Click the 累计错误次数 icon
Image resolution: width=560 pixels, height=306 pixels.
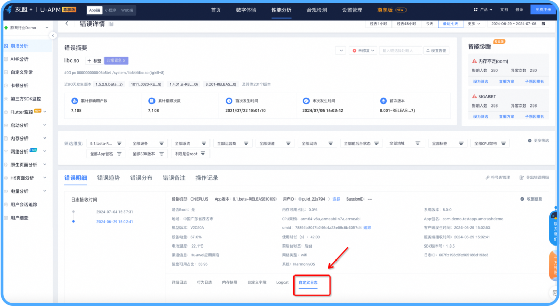tap(151, 101)
